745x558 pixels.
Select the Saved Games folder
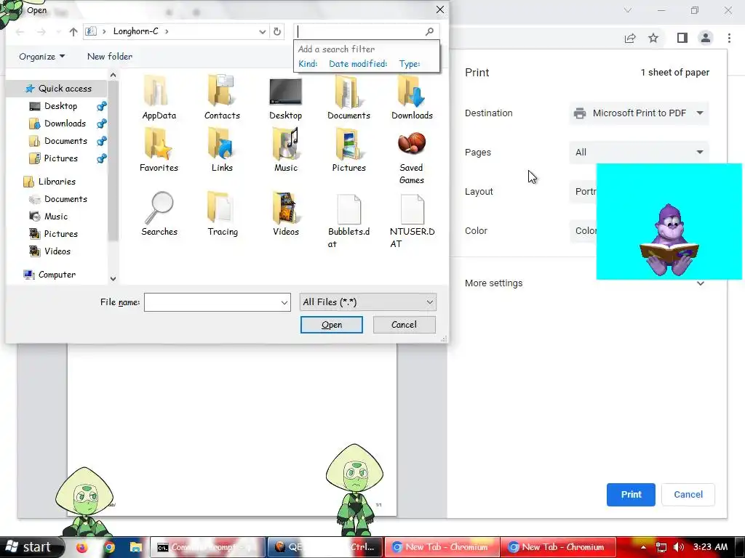[x=412, y=157]
